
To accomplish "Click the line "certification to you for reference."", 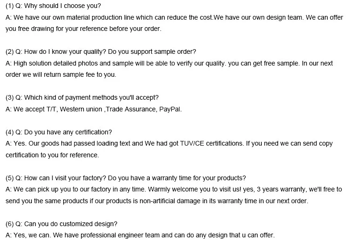I will [52, 155].
